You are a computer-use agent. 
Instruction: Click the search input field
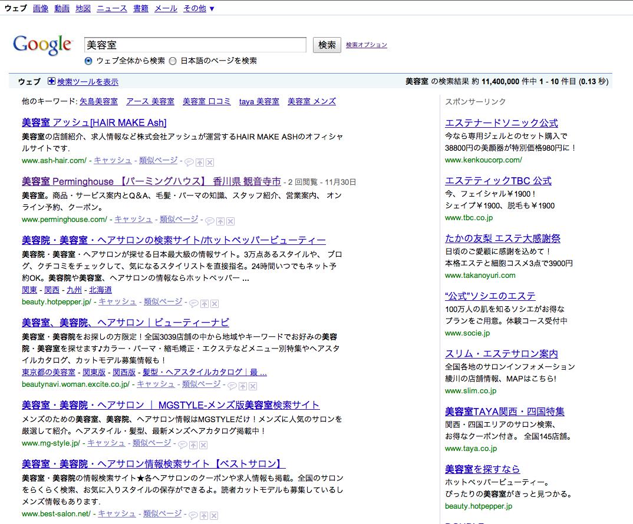pos(196,45)
